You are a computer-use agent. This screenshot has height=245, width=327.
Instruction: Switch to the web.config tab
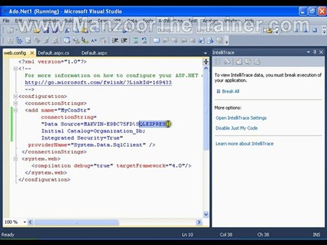point(15,53)
